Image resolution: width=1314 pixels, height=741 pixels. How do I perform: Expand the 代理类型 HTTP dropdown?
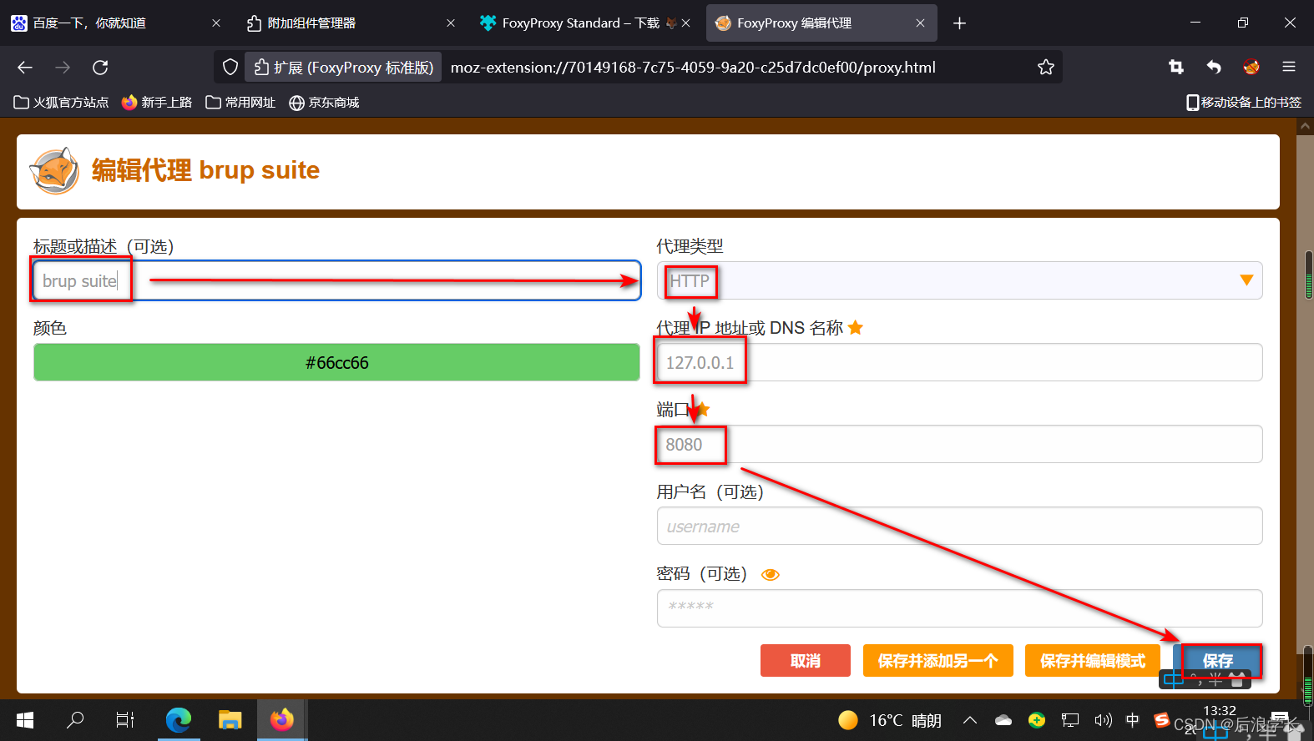[959, 280]
